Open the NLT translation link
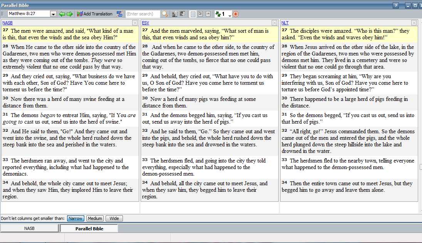The height and width of the screenshot is (243, 422). point(285,23)
